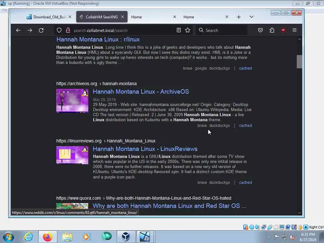Close the second Home tab
Viewport: 324px width, 243px height.
[227, 17]
